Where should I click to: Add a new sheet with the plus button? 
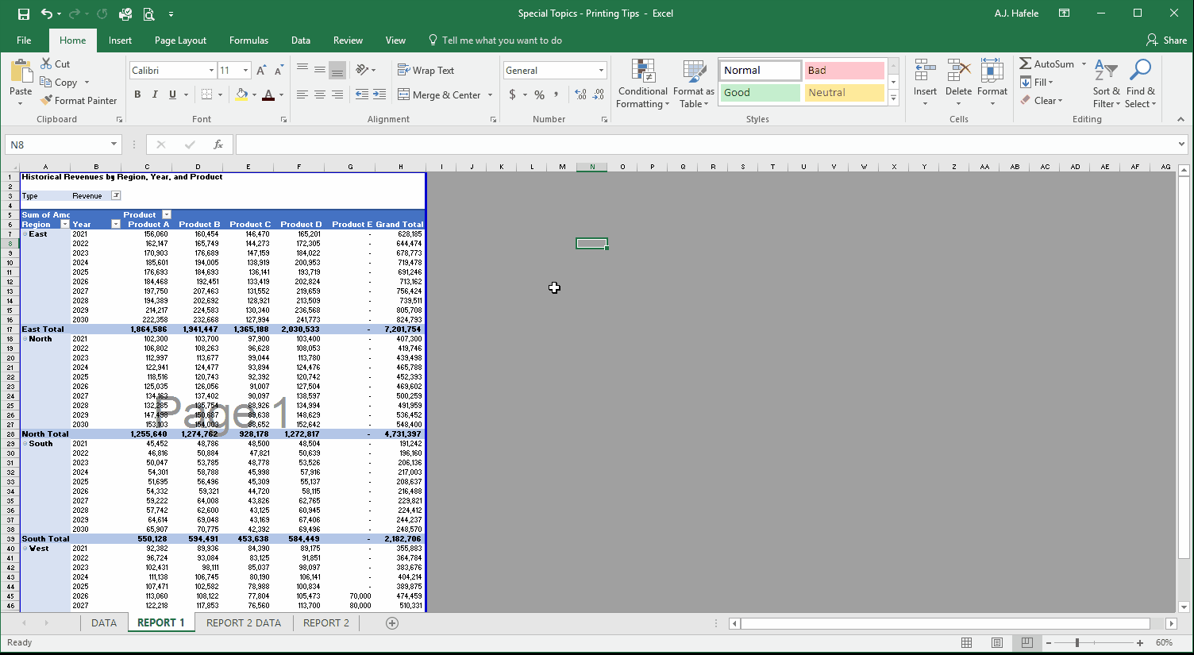click(391, 623)
